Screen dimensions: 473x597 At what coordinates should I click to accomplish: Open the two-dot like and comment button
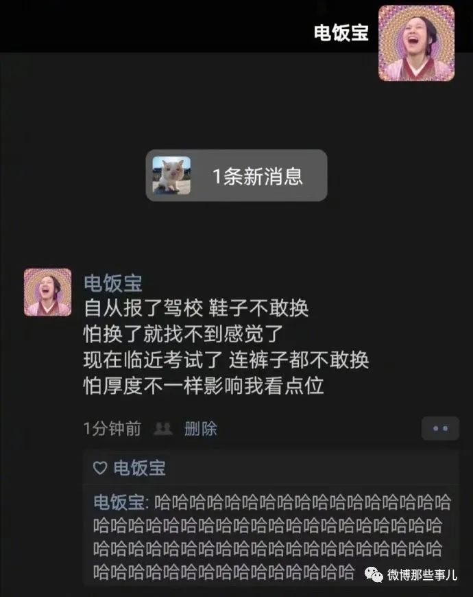[x=440, y=428]
